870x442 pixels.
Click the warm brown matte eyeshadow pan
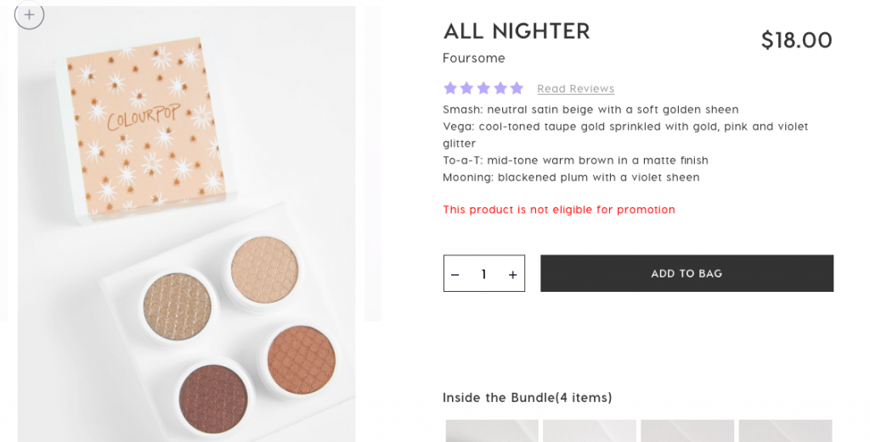302,359
